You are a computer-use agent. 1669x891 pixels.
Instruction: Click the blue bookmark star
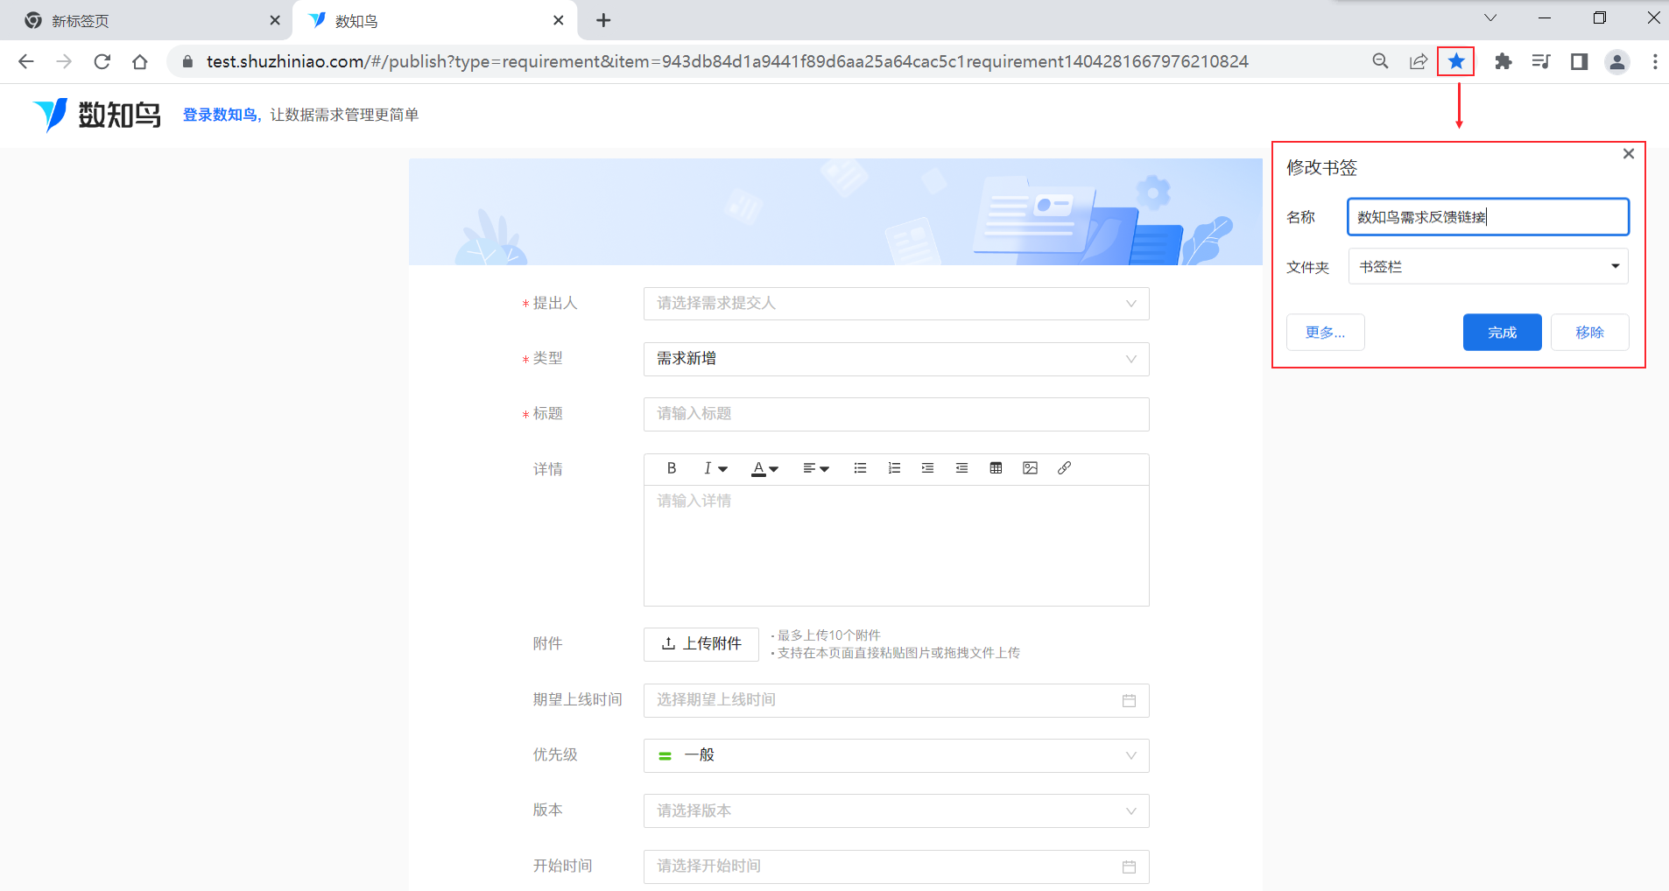pyautogui.click(x=1456, y=61)
